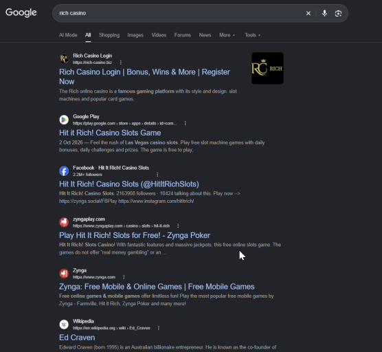The height and width of the screenshot is (352, 382).
Task: Open Hit It Rich! Casino Slots (@HitItRichSlots) link
Action: click(129, 184)
